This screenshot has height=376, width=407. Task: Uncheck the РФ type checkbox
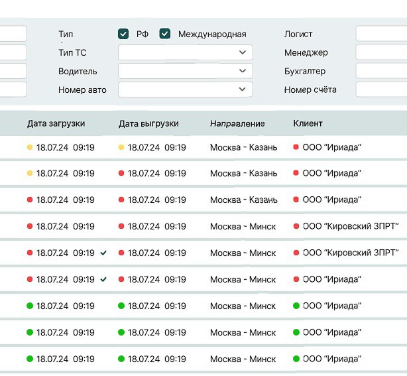click(x=123, y=34)
